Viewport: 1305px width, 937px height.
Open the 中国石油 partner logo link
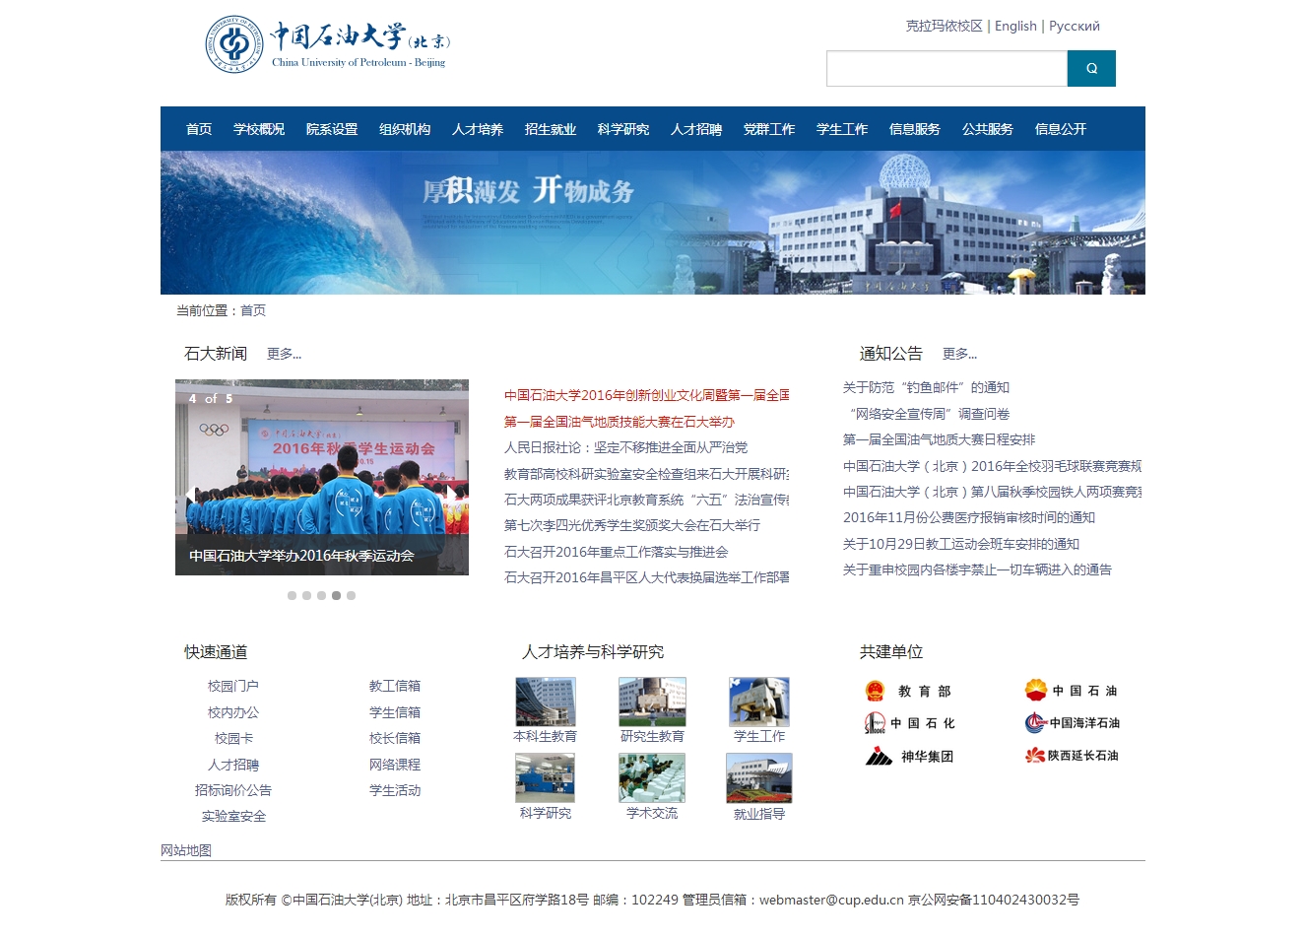(x=1071, y=691)
